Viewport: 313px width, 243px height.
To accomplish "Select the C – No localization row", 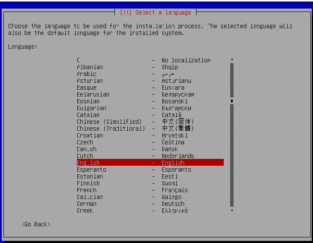I will tap(150, 60).
